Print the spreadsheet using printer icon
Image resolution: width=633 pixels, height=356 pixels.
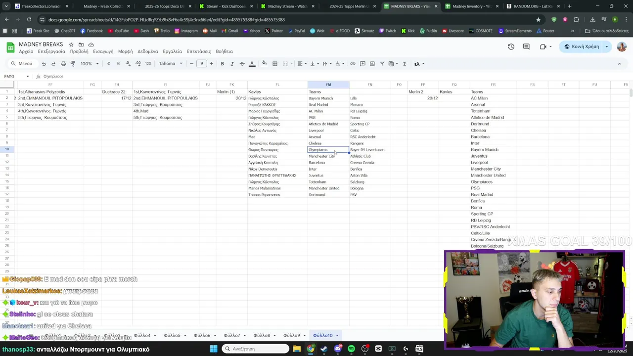click(63, 64)
